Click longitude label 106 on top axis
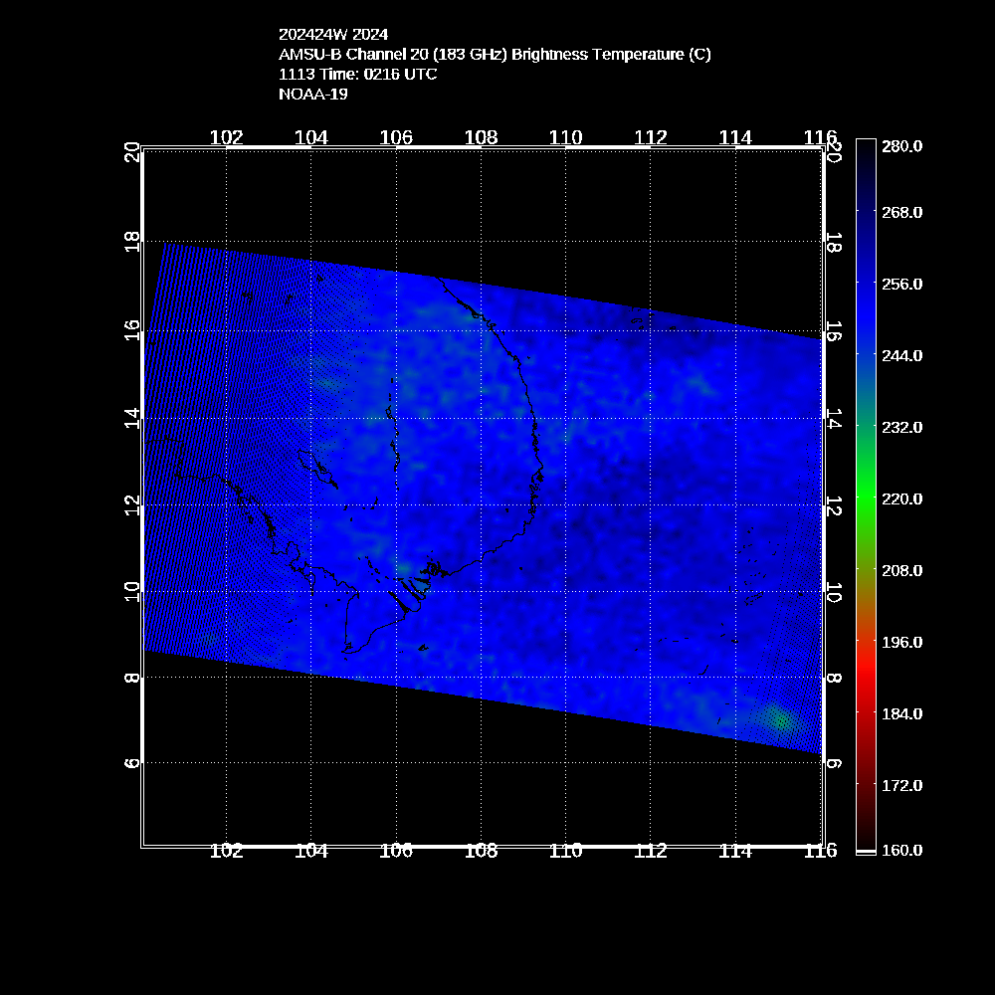The image size is (995, 995). [x=396, y=137]
